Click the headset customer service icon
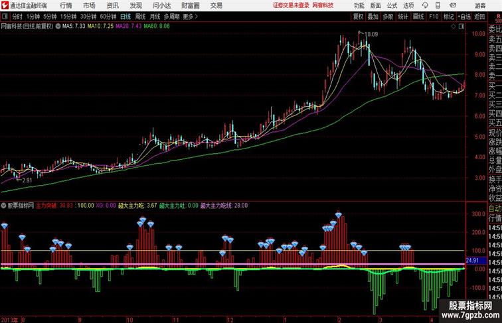 click(425, 5)
